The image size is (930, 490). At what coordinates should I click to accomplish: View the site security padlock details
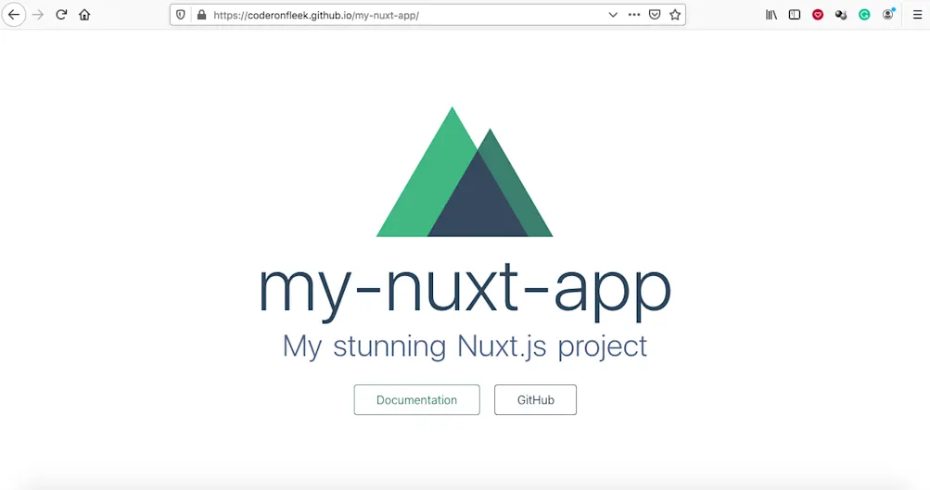(201, 15)
